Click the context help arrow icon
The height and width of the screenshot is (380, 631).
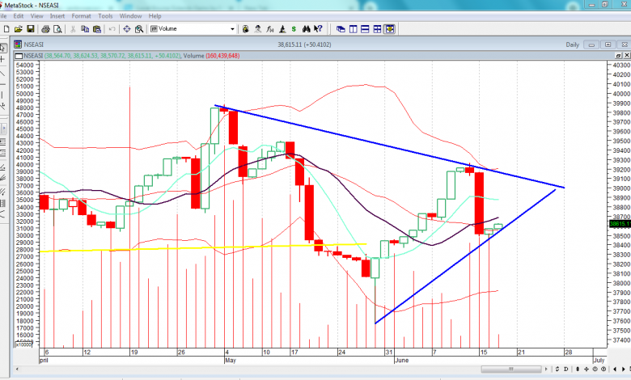pos(319,29)
